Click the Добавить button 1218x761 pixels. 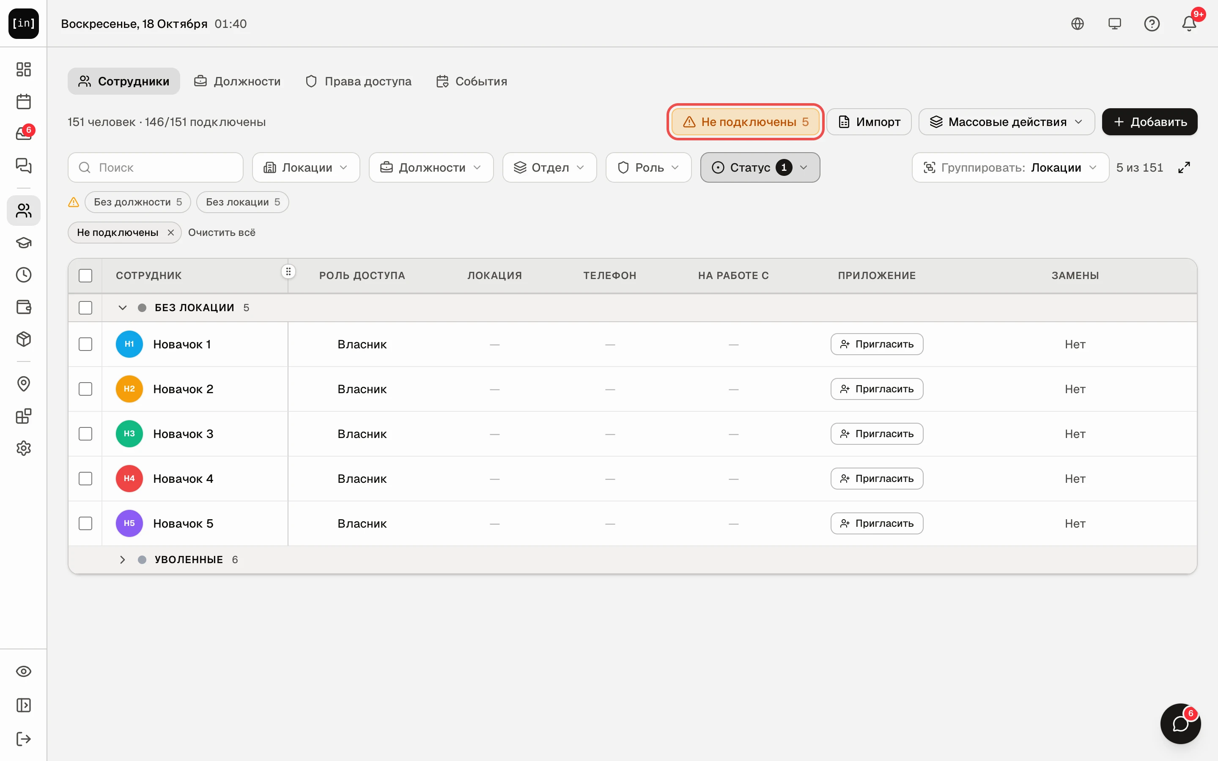click(x=1149, y=122)
